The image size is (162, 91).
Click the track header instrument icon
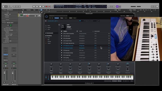22,15
